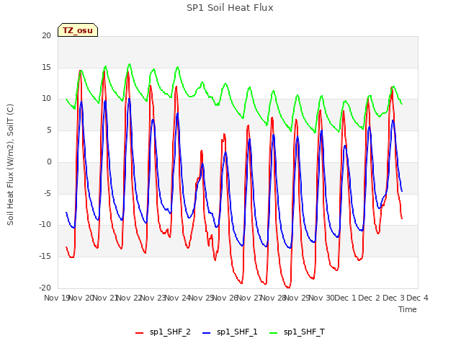The width and height of the screenshot is (461, 346).
Task: Toggle the sp1_SHF_T legend entry
Action: 297,332
